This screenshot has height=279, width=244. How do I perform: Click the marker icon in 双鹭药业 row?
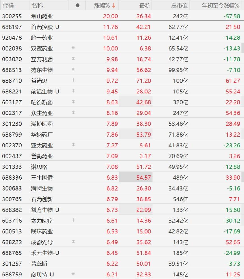(73, 48)
